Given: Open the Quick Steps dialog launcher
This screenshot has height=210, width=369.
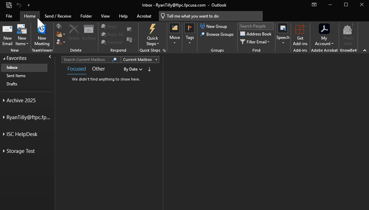Looking at the screenshot, I should point(164,50).
